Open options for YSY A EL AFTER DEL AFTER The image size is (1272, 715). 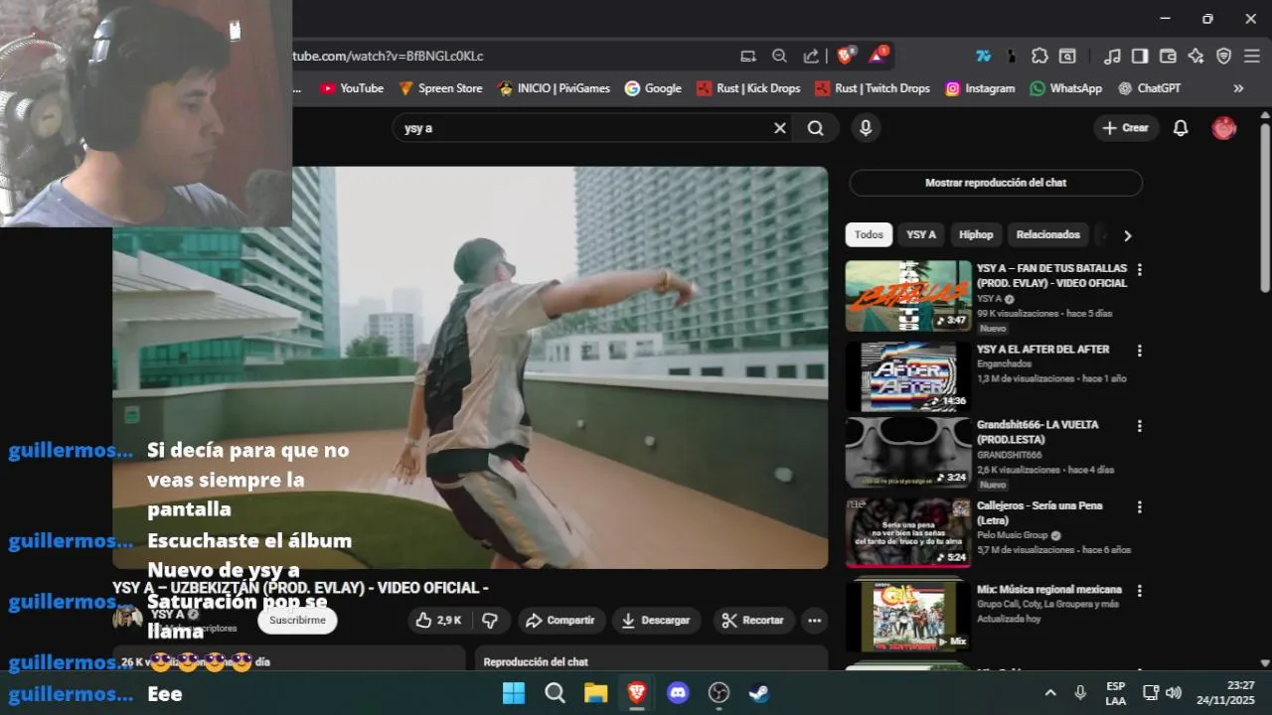click(1140, 351)
